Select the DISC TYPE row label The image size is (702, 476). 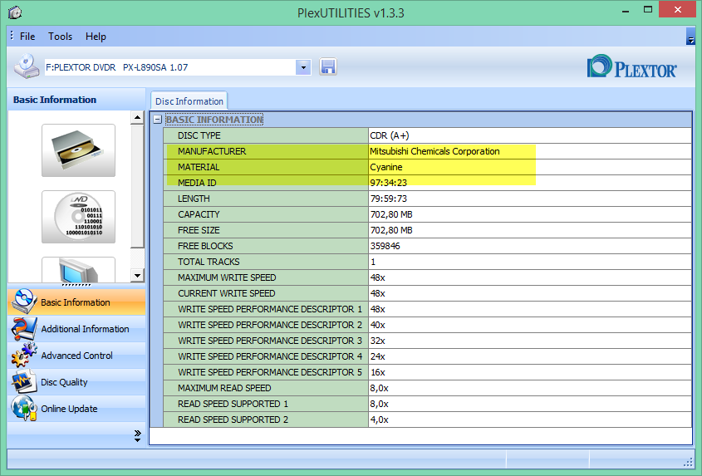click(199, 135)
